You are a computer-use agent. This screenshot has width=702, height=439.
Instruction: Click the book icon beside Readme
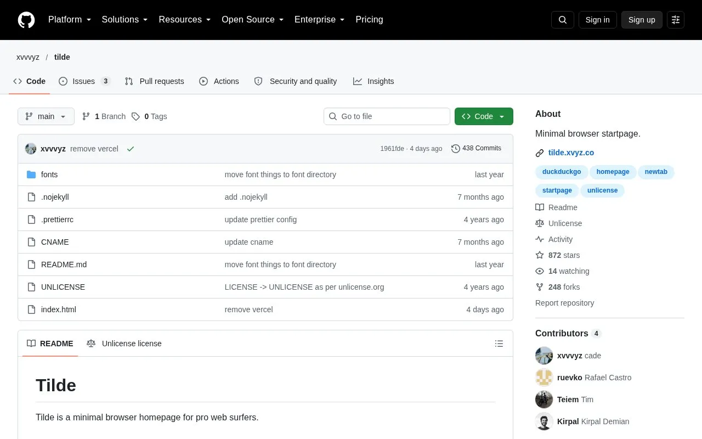point(540,207)
